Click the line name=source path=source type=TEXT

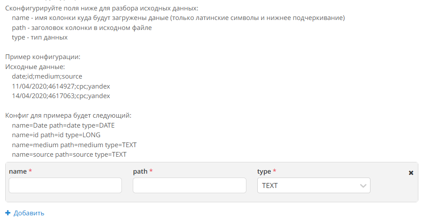click(x=69, y=155)
